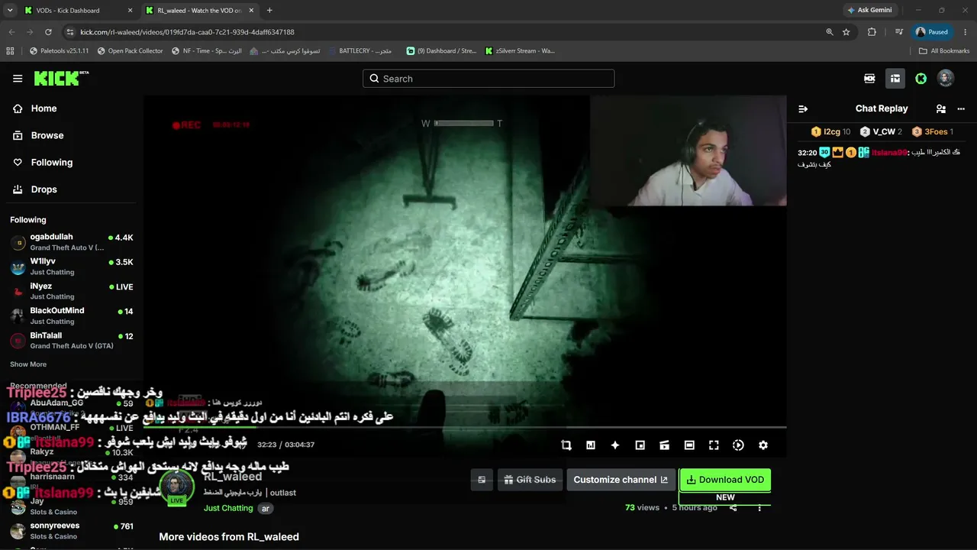Open a new browser tab
Viewport: 977px width, 550px height.
point(269,11)
